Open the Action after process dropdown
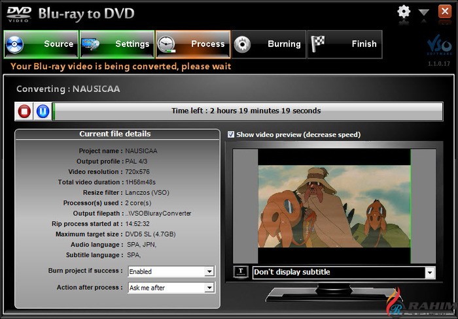This screenshot has width=458, height=319. coord(171,288)
